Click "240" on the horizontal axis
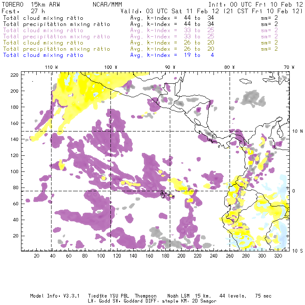The width and height of the screenshot is (305, 305). pyautogui.click(x=213, y=256)
